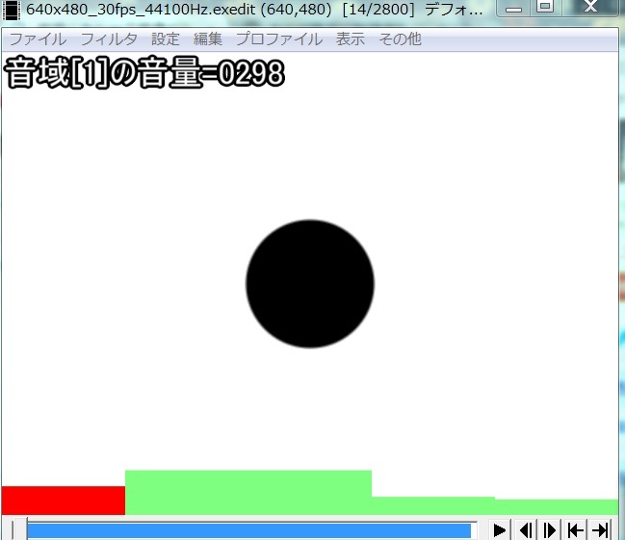Open the 表示 menu
This screenshot has height=540, width=625.
click(x=351, y=39)
